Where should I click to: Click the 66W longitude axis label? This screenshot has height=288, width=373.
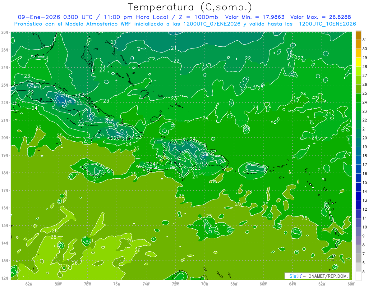click(x=263, y=284)
